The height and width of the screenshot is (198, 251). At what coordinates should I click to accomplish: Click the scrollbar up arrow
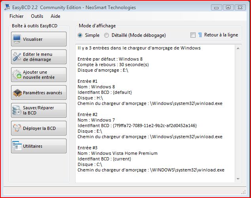tap(238, 48)
